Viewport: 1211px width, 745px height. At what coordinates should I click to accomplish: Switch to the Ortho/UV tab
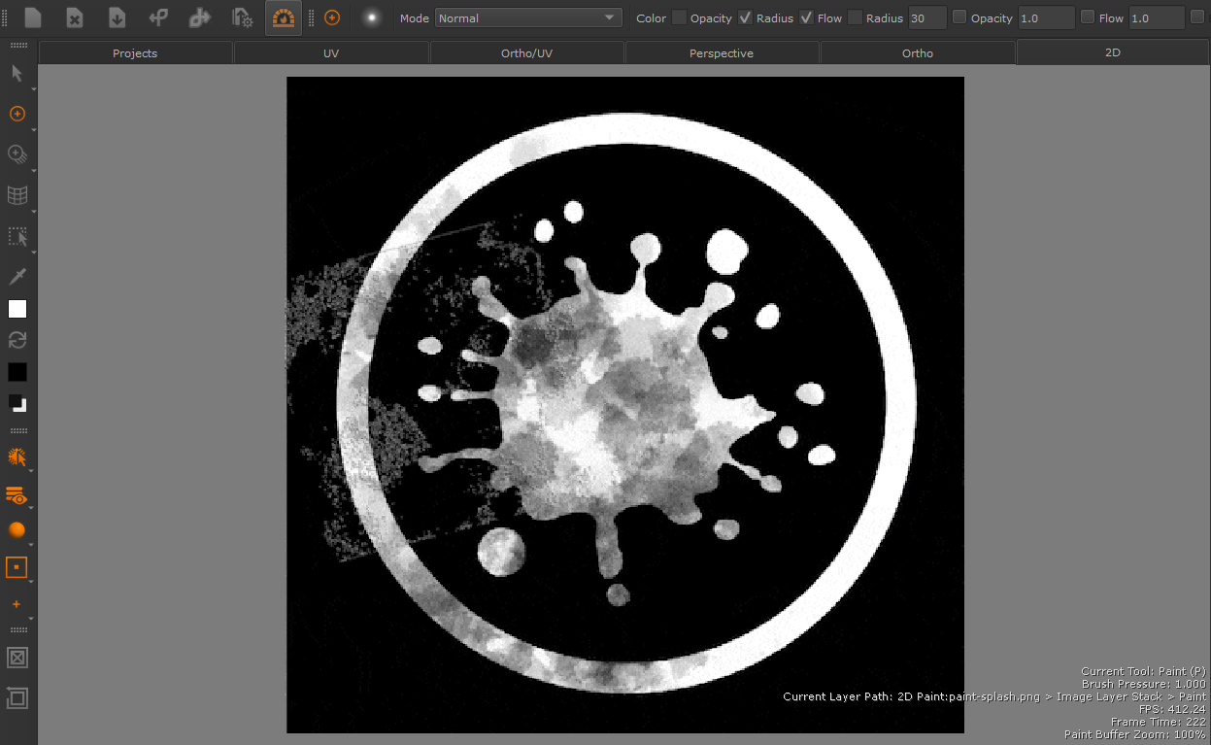tap(526, 53)
